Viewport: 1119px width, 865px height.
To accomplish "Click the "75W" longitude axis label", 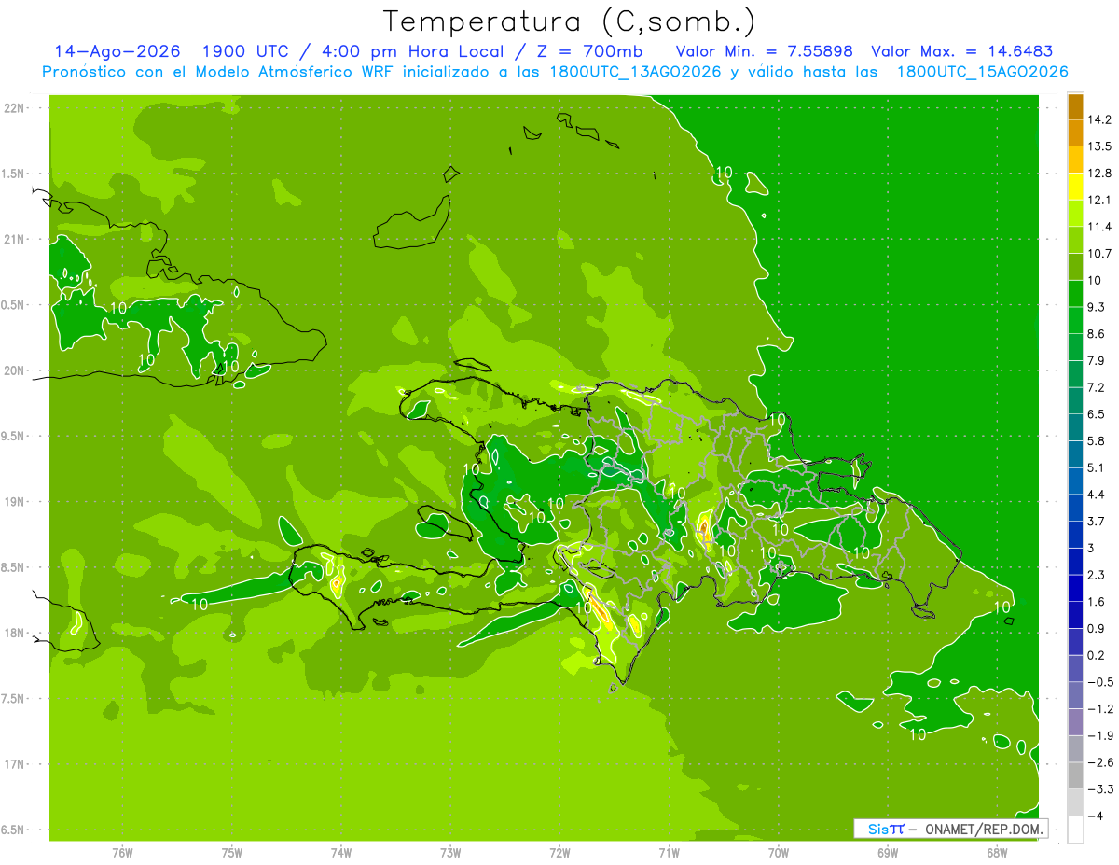I will (x=232, y=853).
